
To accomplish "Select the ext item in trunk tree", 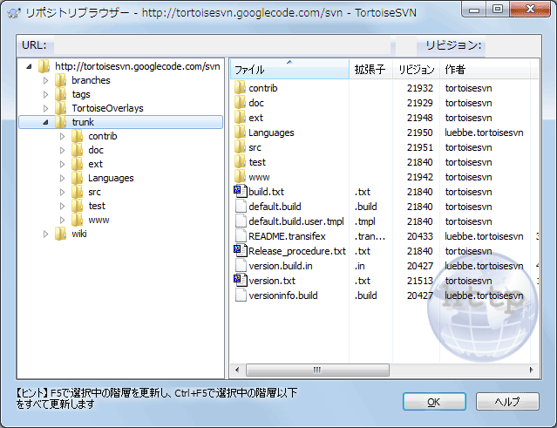I will (96, 164).
